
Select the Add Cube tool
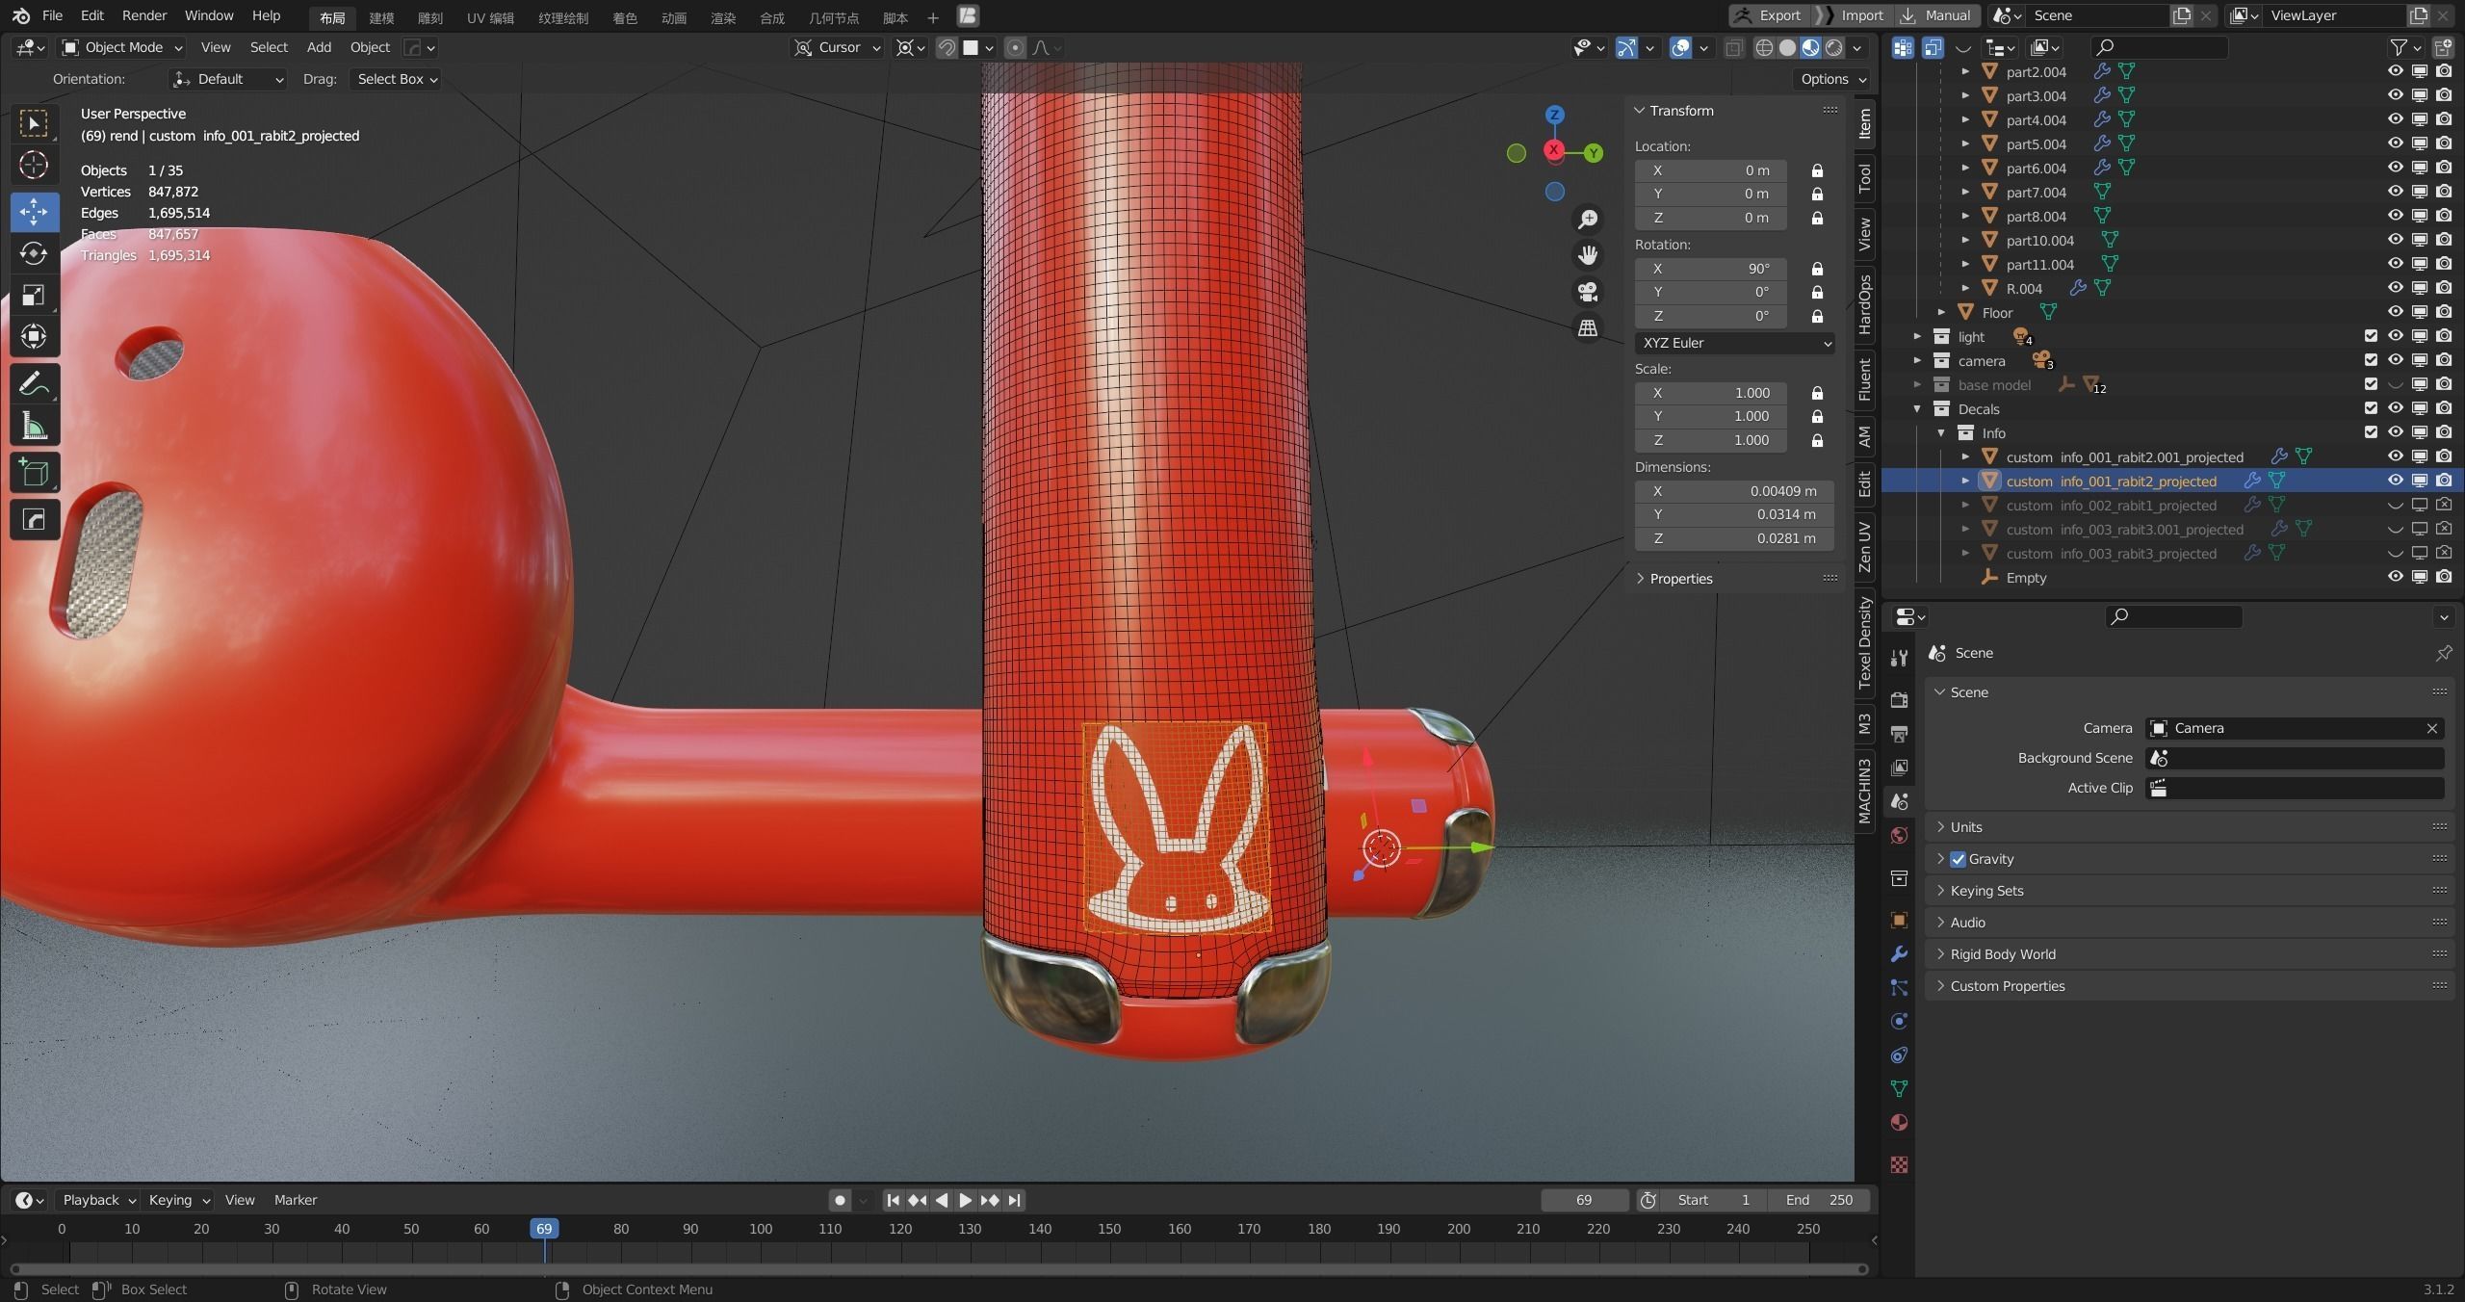34,473
